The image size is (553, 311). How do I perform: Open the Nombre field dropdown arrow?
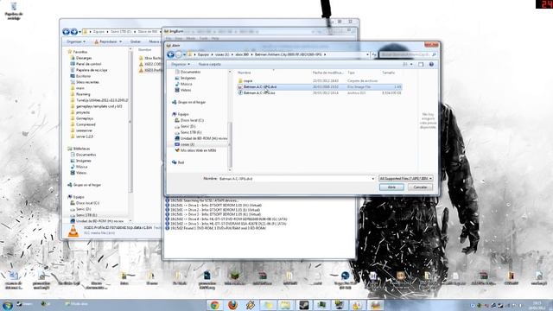click(373, 179)
